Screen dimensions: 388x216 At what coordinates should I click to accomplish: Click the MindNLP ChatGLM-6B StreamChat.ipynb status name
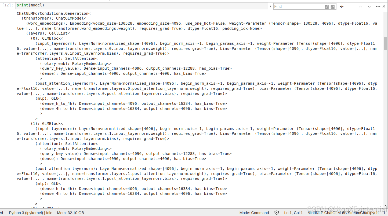pos(343,213)
